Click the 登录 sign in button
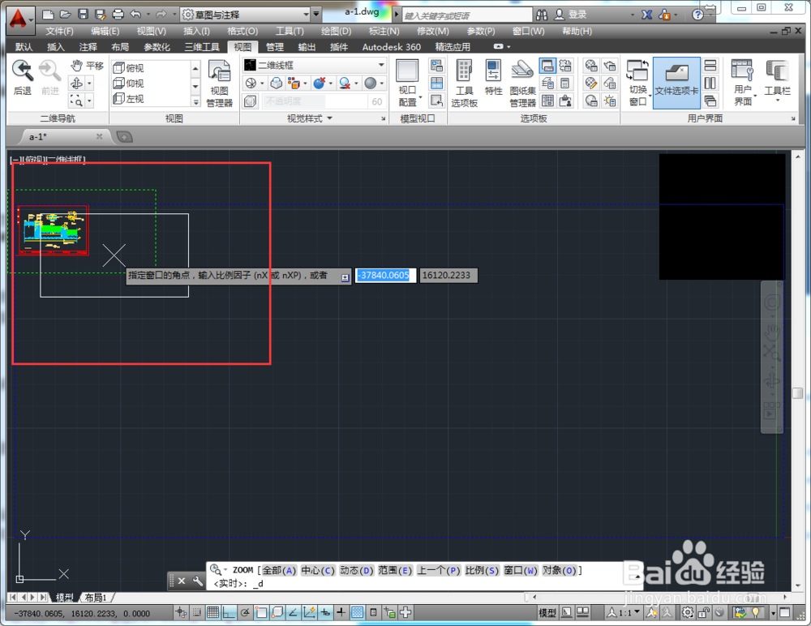Screen dimensions: 811x626 pyautogui.click(x=571, y=15)
